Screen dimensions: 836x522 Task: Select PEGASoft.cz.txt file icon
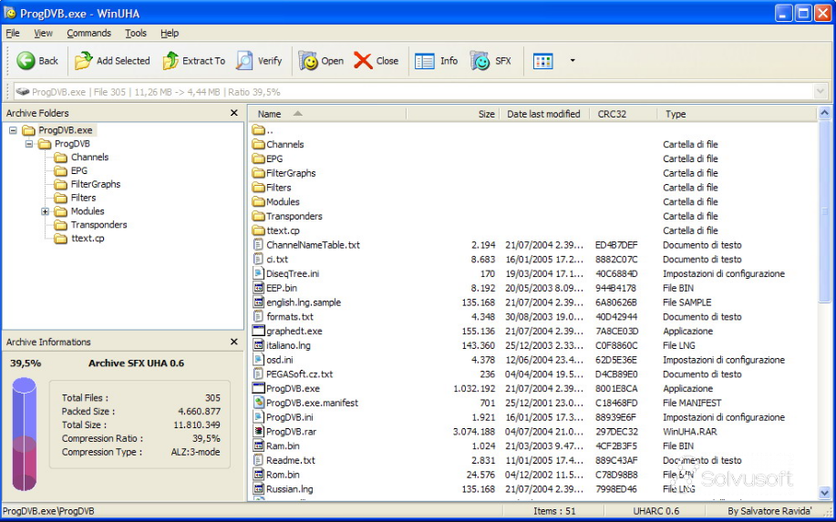(x=259, y=374)
